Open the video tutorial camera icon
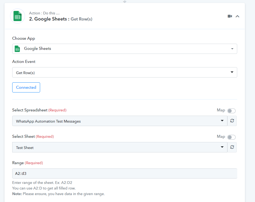This screenshot has width=255, height=202. 230,16
